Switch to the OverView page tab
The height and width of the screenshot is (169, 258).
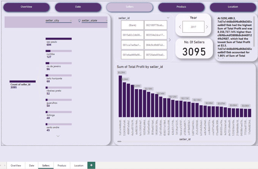pos(16,165)
